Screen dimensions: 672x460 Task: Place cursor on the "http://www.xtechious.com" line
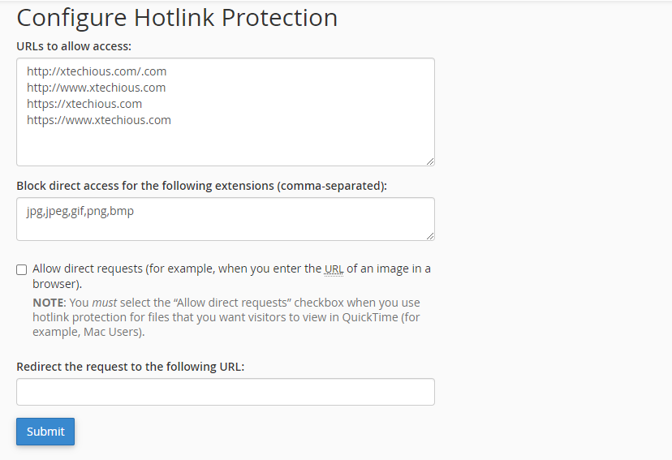(x=96, y=88)
